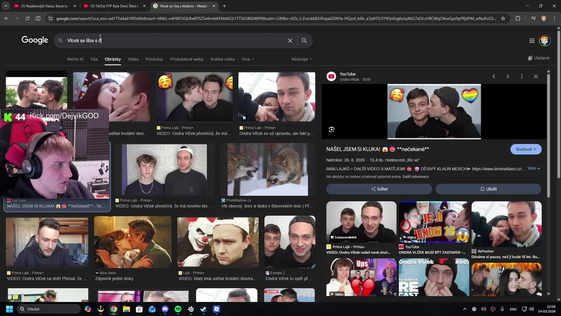Show hidden tray icons chevron

click(465, 309)
